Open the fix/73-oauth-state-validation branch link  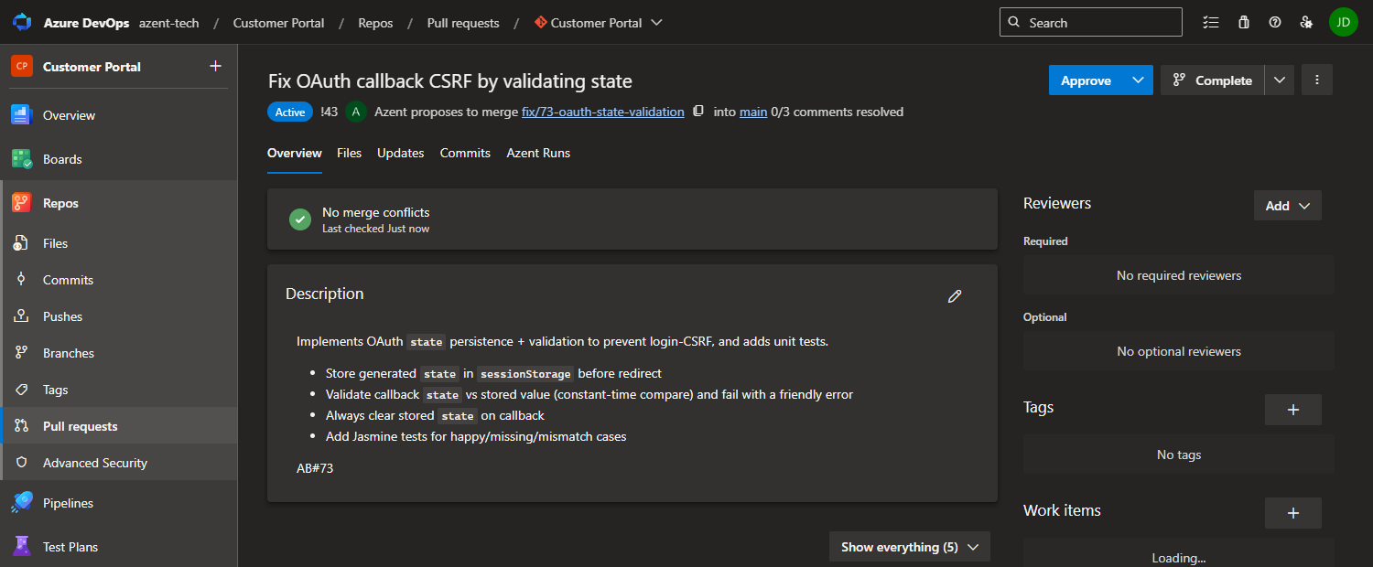603,112
